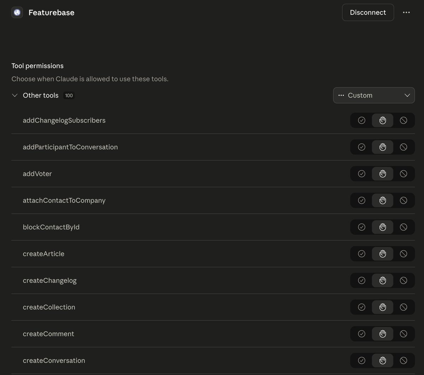Set createArticle to needs approval hand
The height and width of the screenshot is (375, 424).
tap(382, 254)
